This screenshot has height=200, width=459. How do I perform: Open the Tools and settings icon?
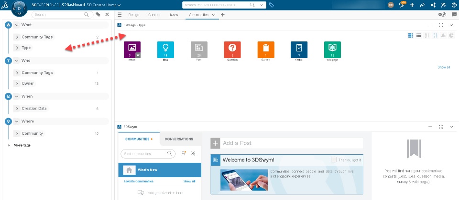(444, 5)
